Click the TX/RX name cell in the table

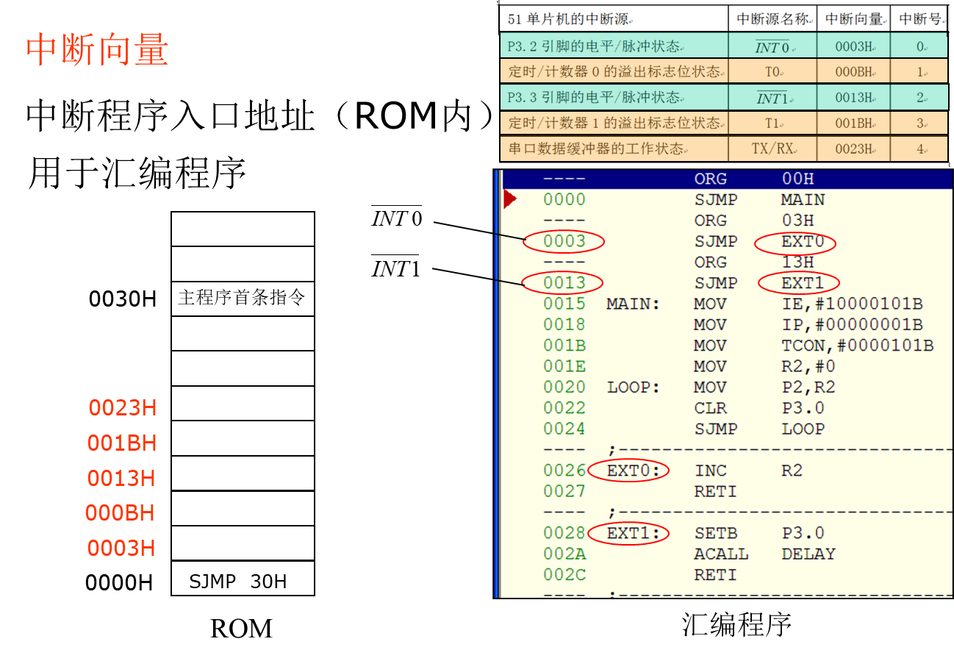pos(772,149)
